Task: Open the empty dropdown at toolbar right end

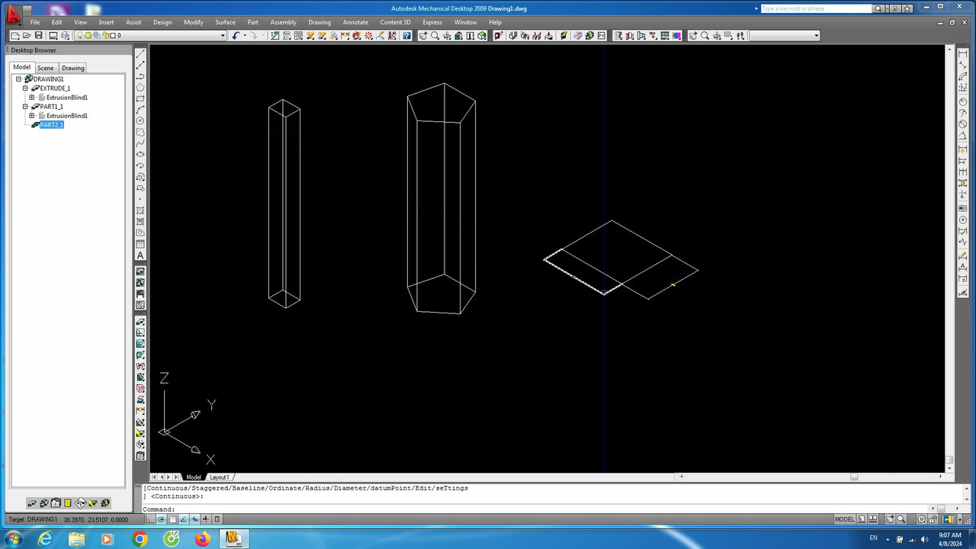Action: click(x=817, y=35)
